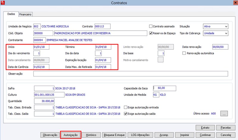
Task: Open the Histórico button
Action: tap(91, 135)
